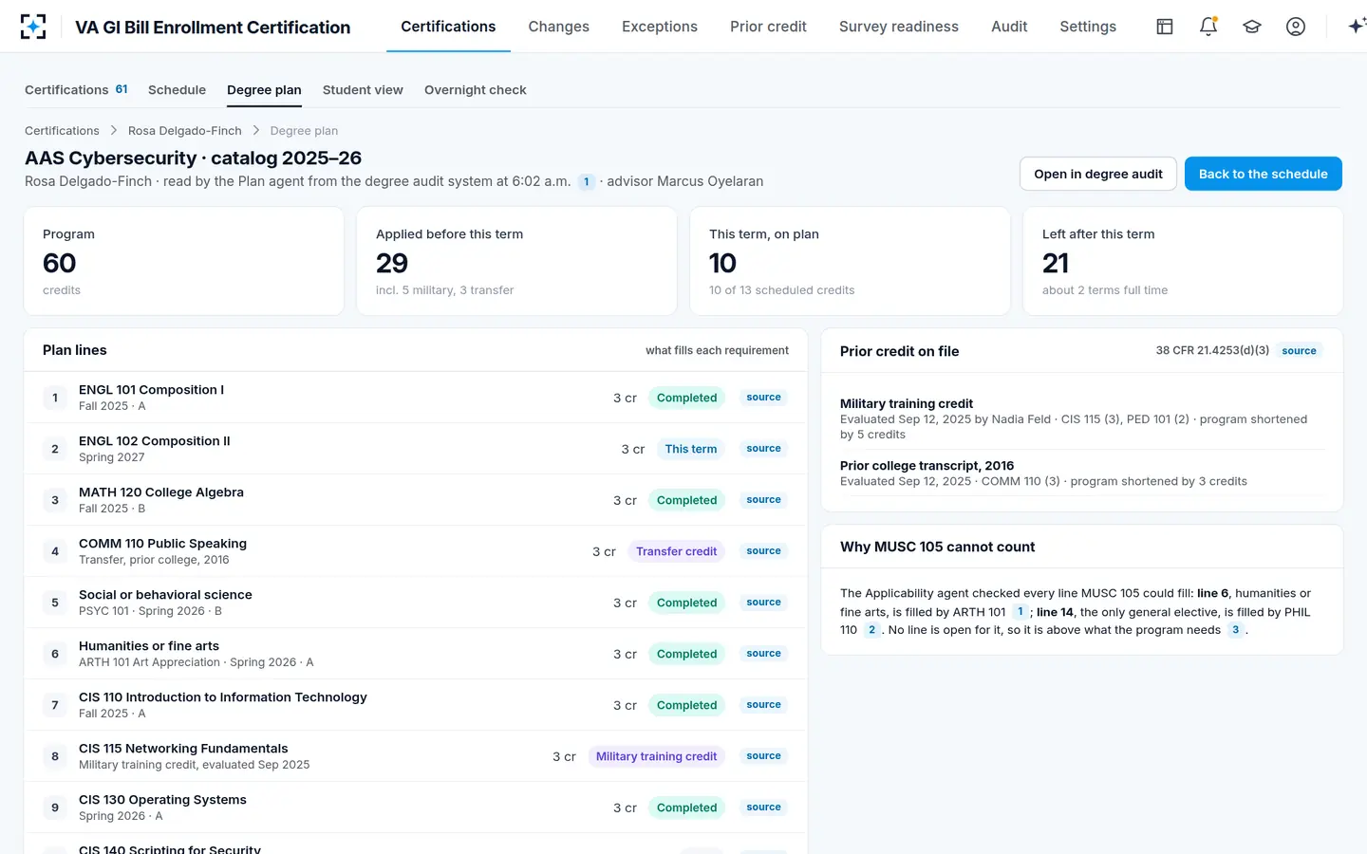This screenshot has width=1367, height=854.
Task: Go to Prior credit tab
Action: point(768,27)
